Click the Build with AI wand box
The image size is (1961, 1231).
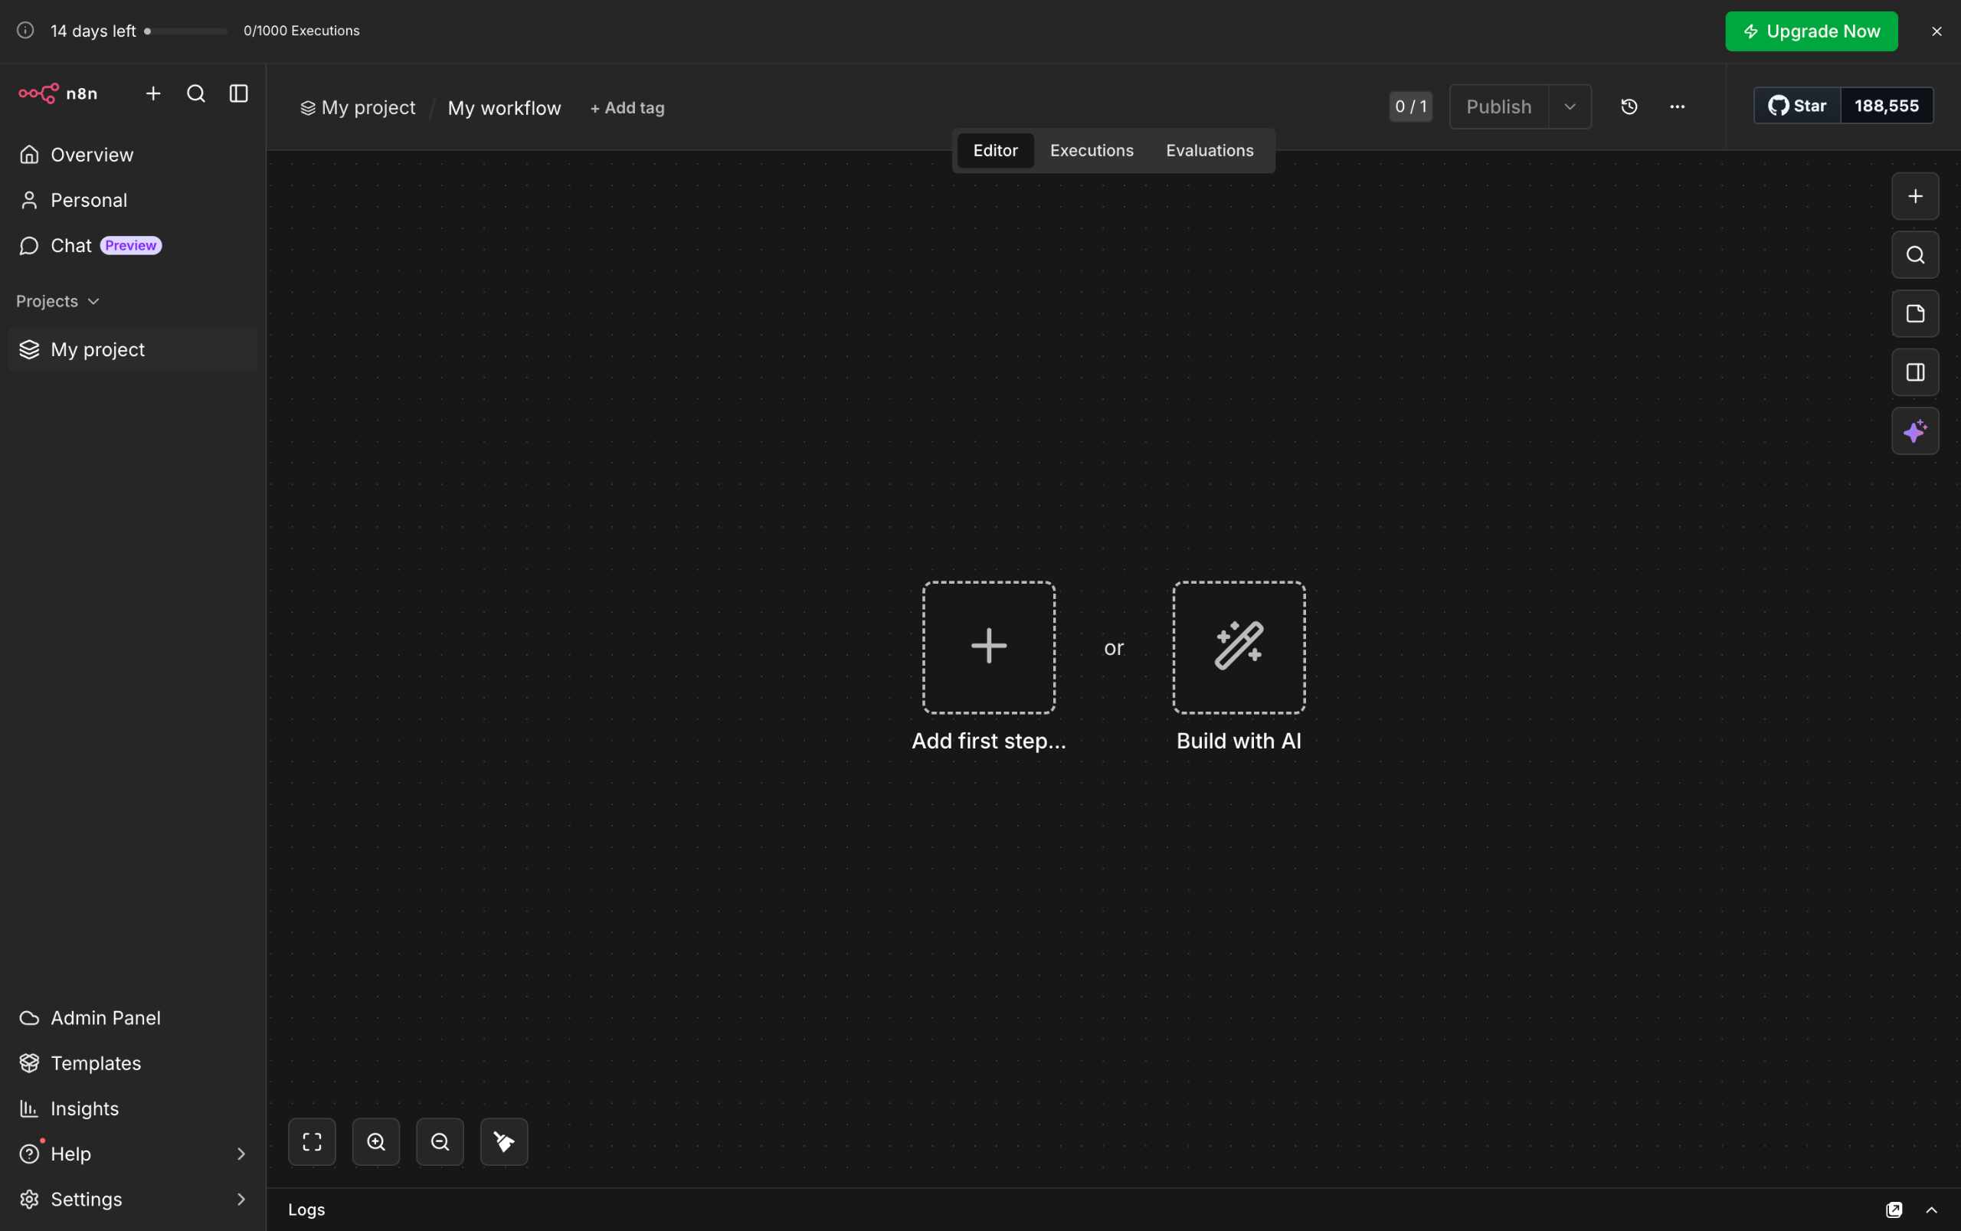click(1239, 647)
